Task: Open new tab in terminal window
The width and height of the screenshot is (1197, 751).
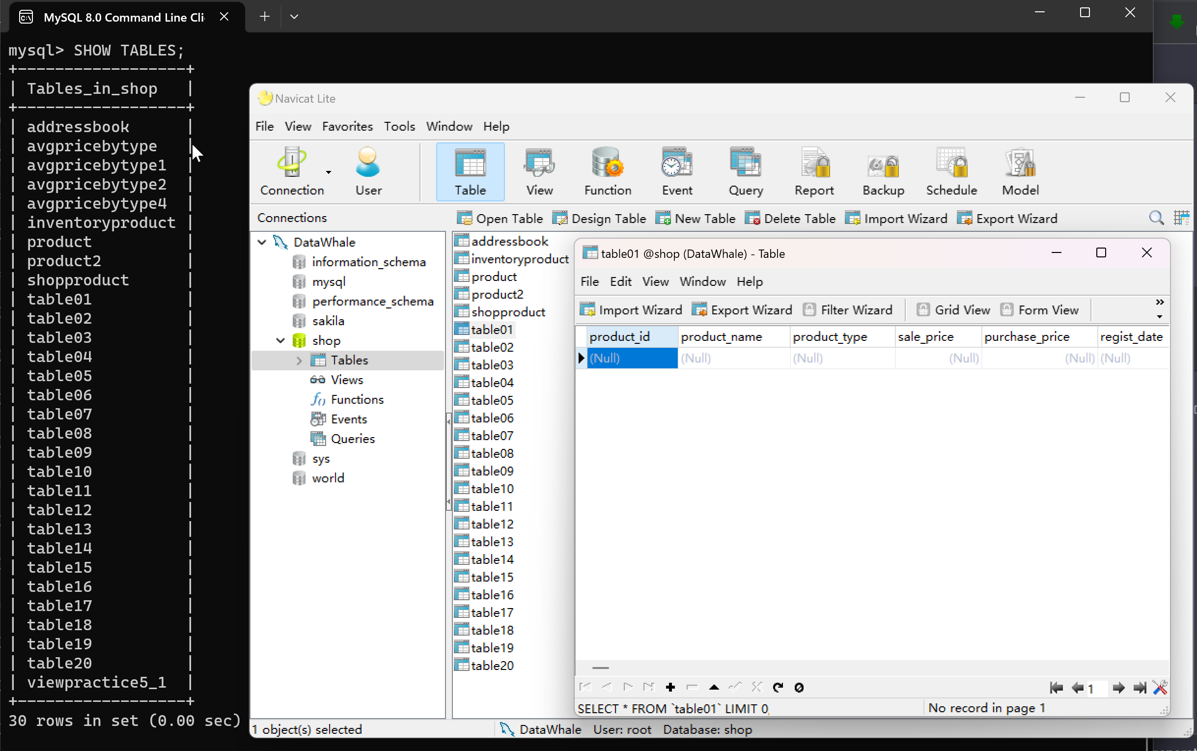Action: [x=265, y=16]
